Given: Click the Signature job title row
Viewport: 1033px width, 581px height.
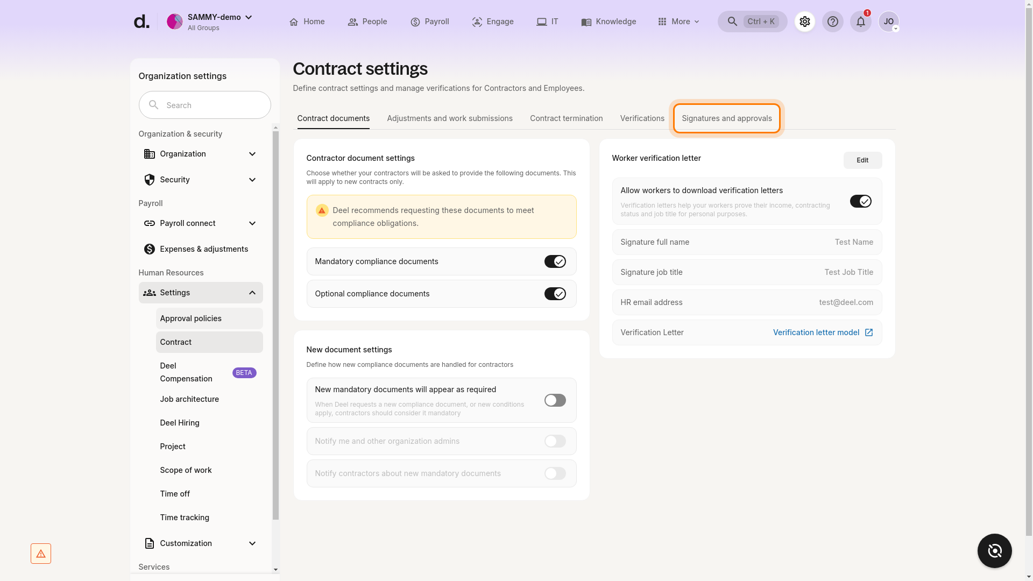Looking at the screenshot, I should pyautogui.click(x=747, y=272).
